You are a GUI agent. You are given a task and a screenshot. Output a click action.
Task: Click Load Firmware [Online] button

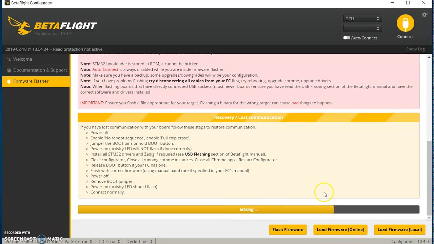pos(340,229)
